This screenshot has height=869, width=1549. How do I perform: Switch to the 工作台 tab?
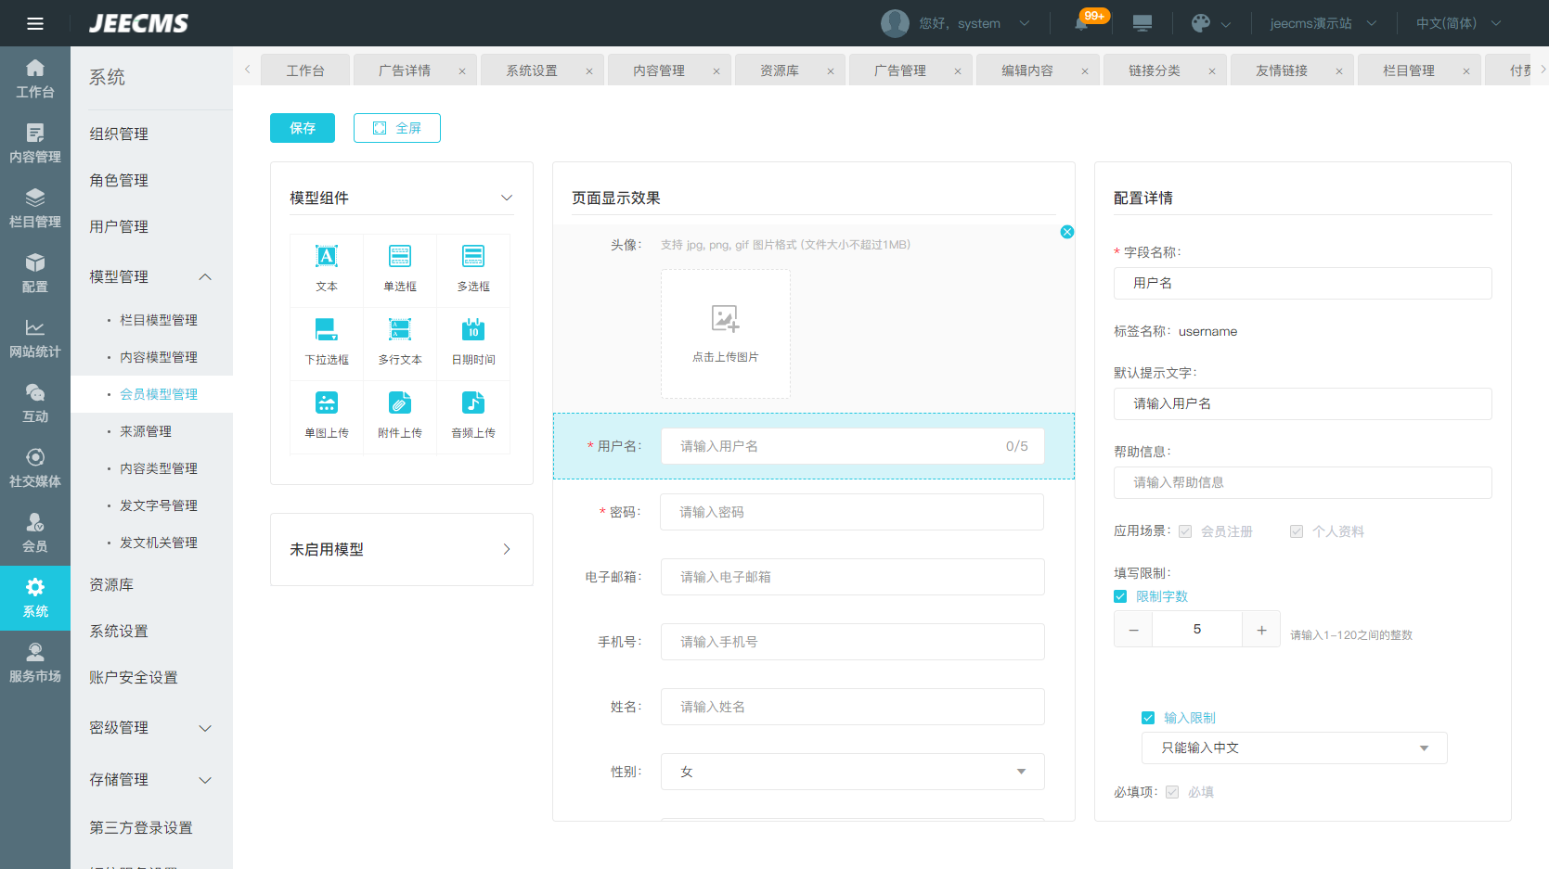tap(305, 70)
